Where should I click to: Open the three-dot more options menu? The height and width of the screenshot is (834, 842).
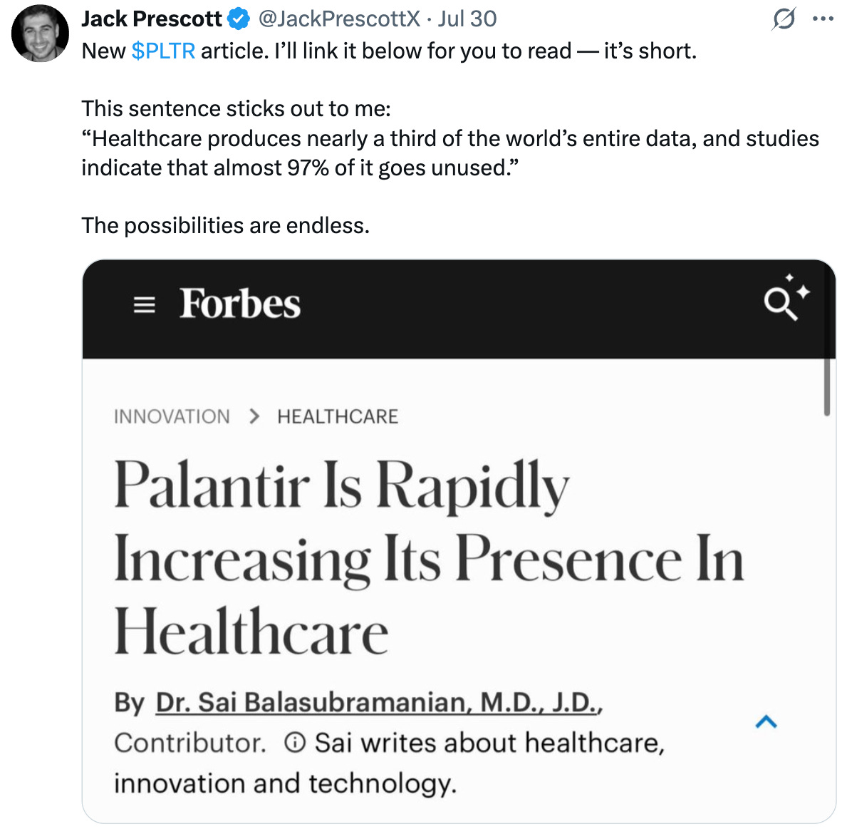point(823,19)
